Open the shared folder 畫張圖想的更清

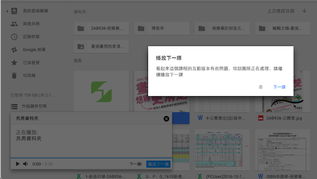tap(101, 47)
